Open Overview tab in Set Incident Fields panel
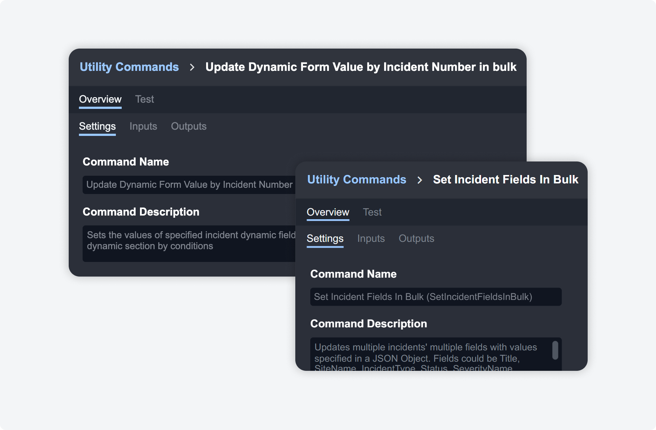The width and height of the screenshot is (656, 430). point(328,212)
